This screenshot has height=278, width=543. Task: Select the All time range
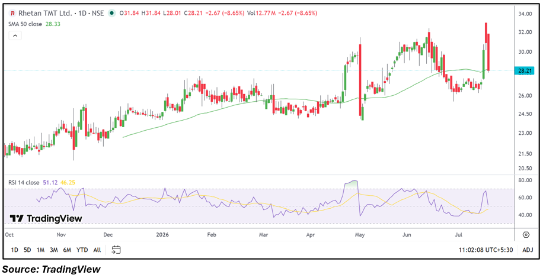(x=97, y=250)
